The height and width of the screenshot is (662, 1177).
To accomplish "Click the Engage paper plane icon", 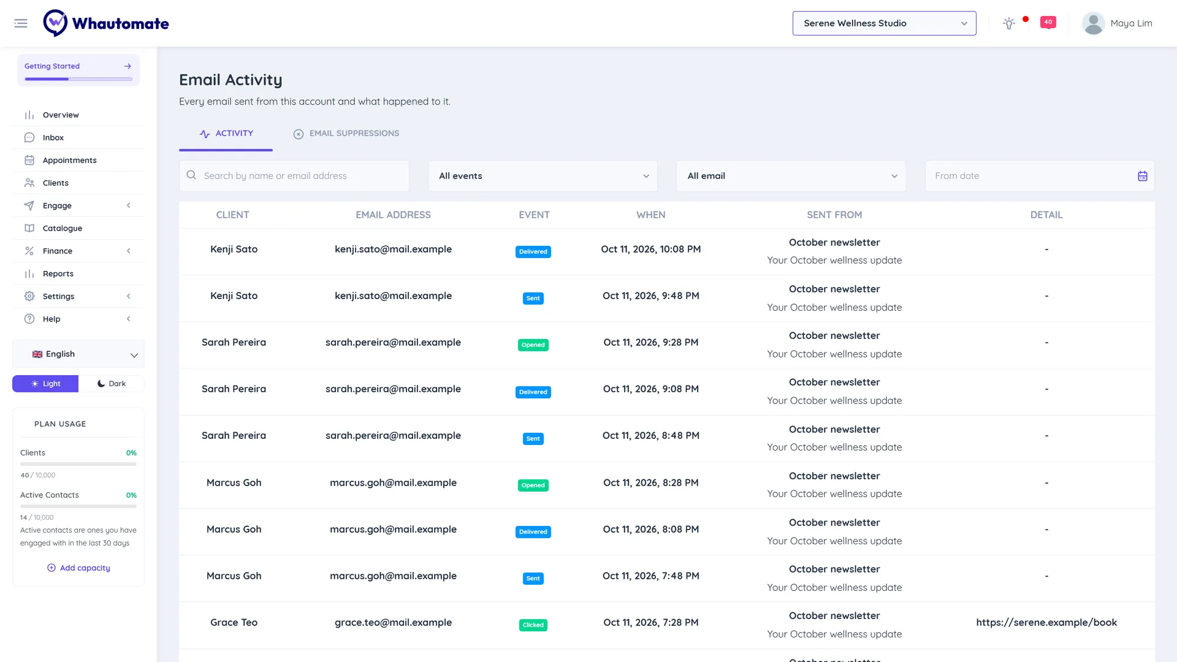I will [x=29, y=206].
